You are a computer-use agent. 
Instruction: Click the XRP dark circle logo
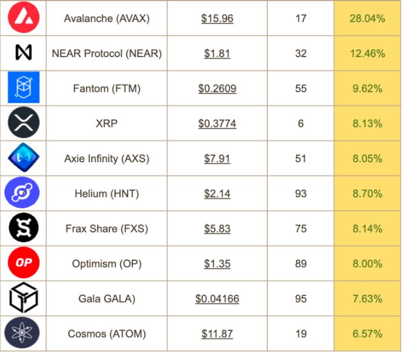coord(24,122)
